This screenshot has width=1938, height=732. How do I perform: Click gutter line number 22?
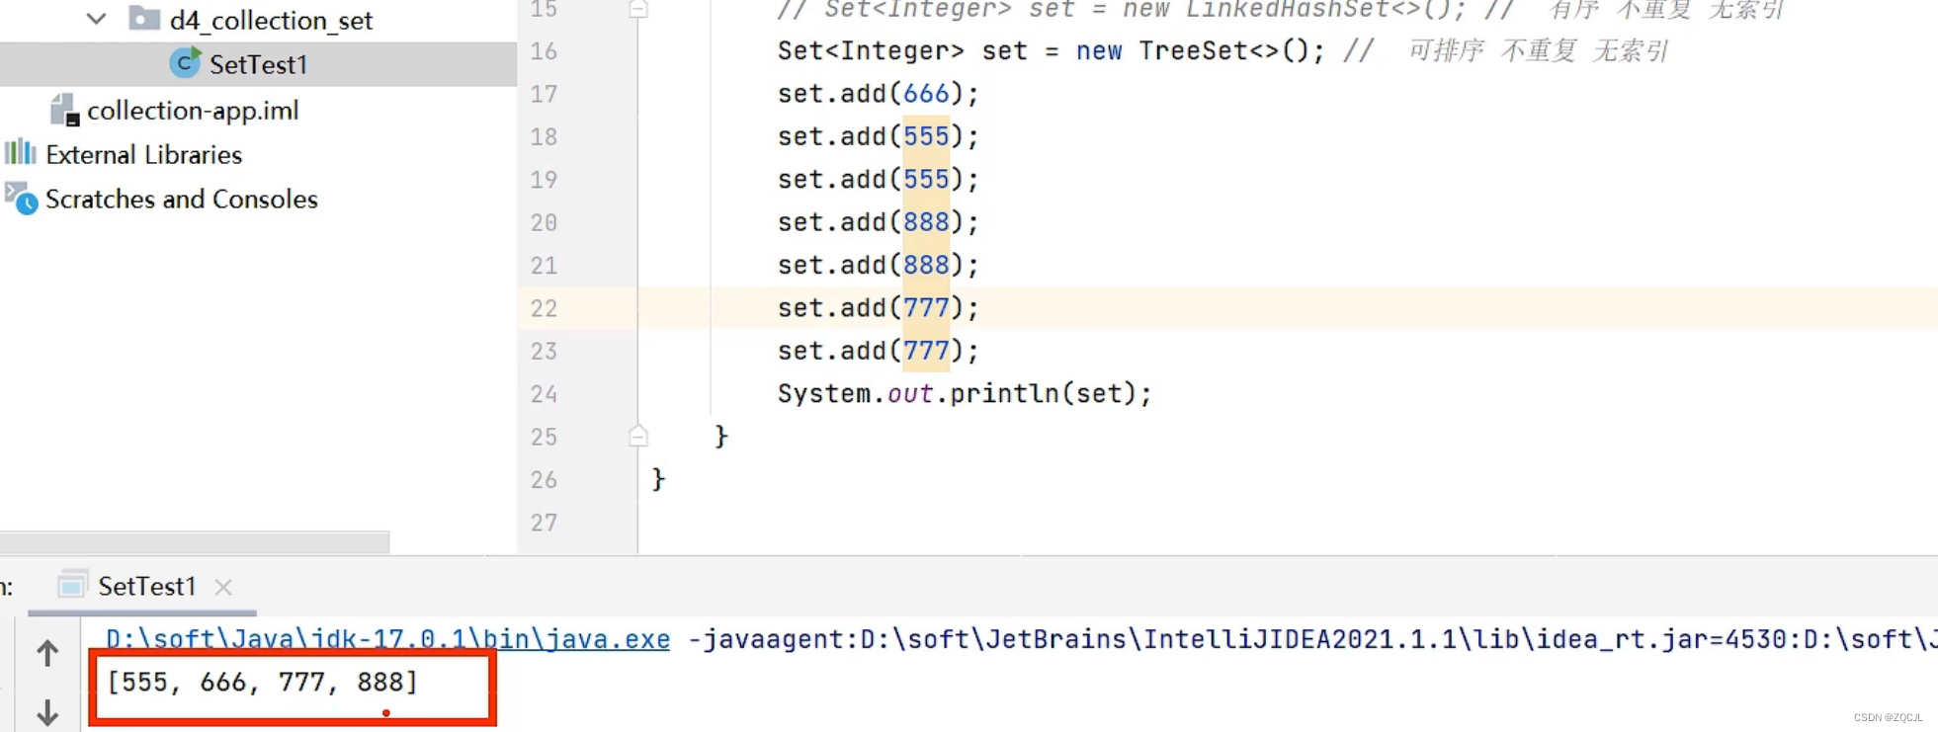point(544,308)
